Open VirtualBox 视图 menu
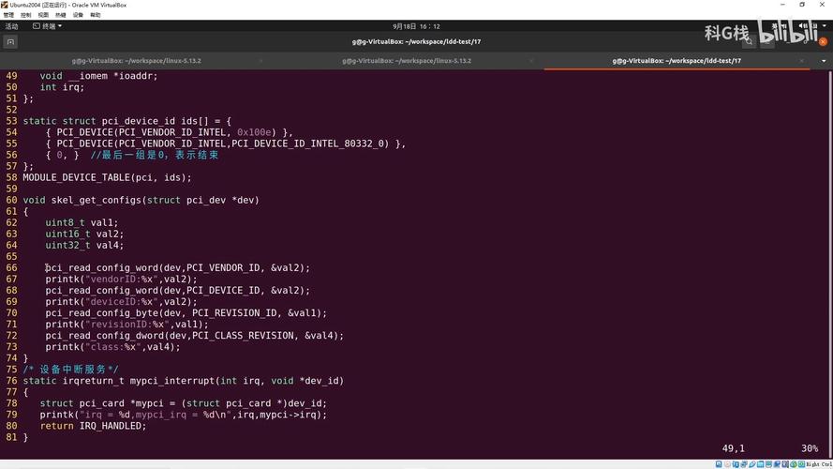 (x=43, y=15)
